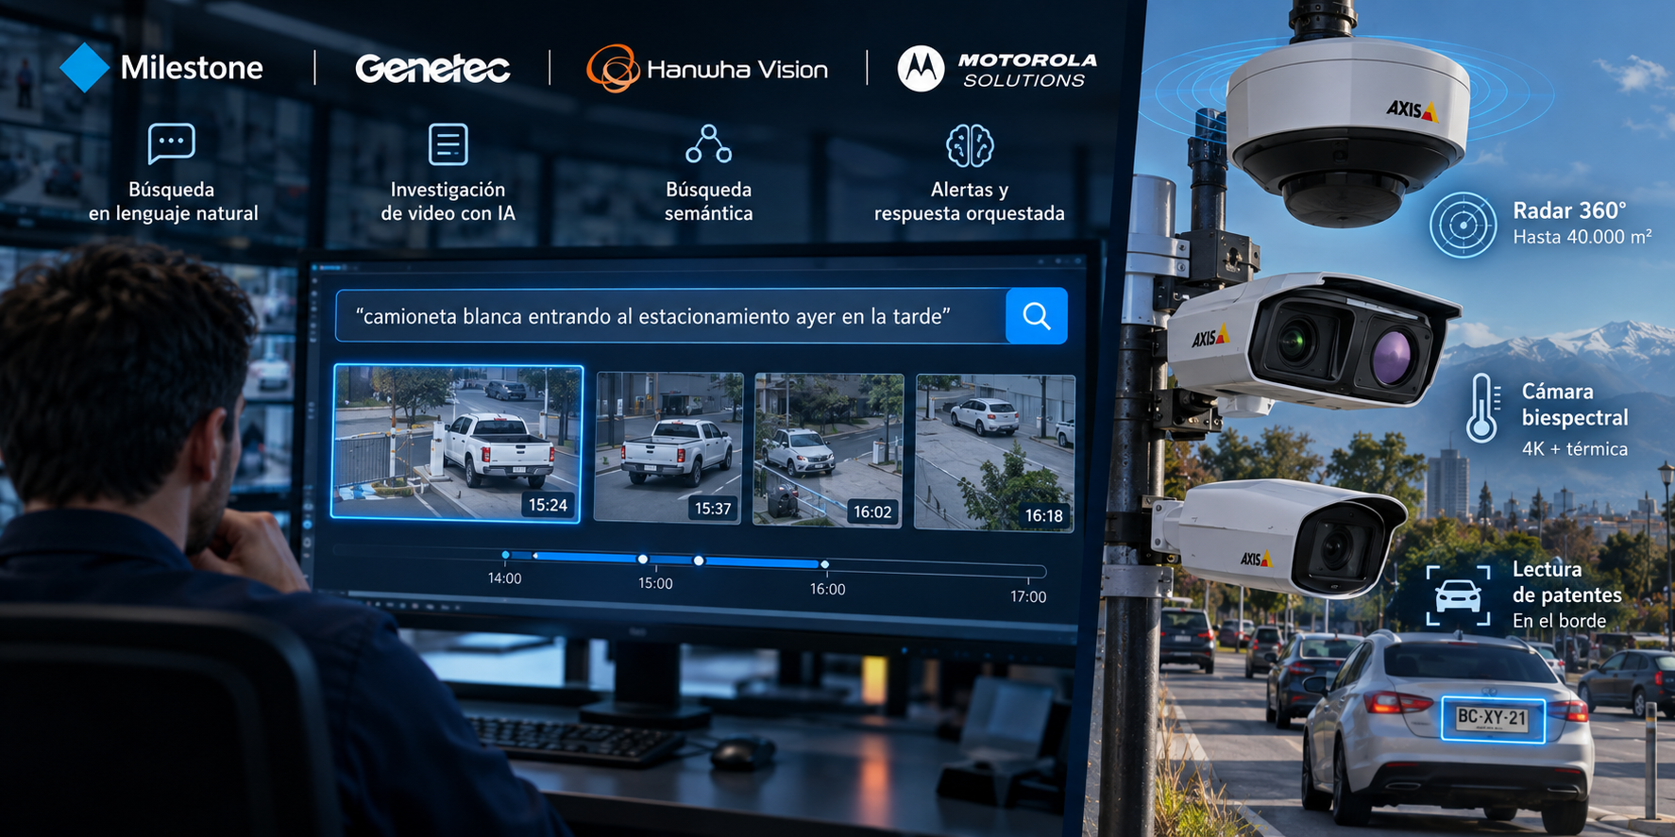The height and width of the screenshot is (837, 1675).
Task: Click the blue Milestone diamond logo
Action: 85,68
